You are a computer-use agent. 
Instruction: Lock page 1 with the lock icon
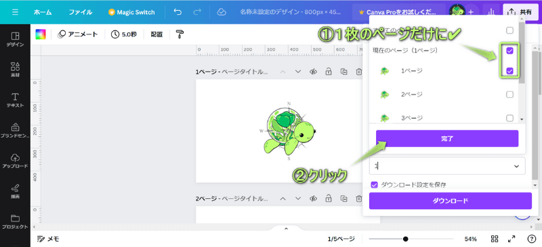coord(329,72)
